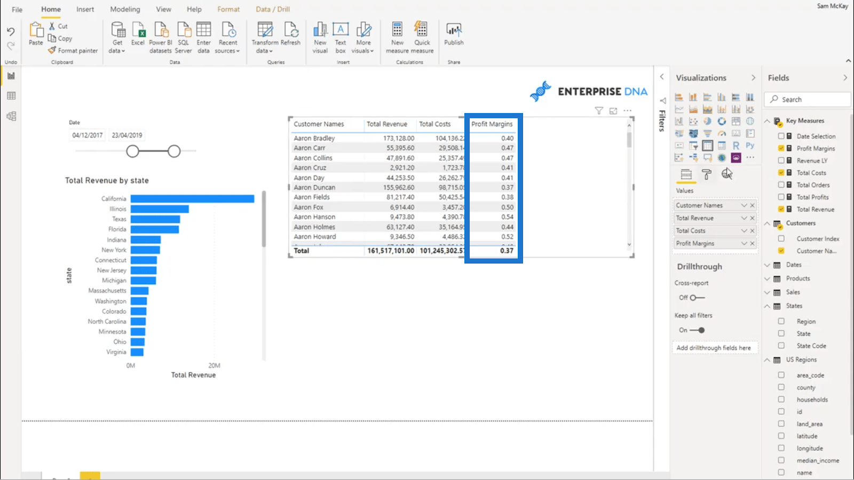The image size is (854, 480).
Task: Open the Format tab
Action: coord(228,9)
